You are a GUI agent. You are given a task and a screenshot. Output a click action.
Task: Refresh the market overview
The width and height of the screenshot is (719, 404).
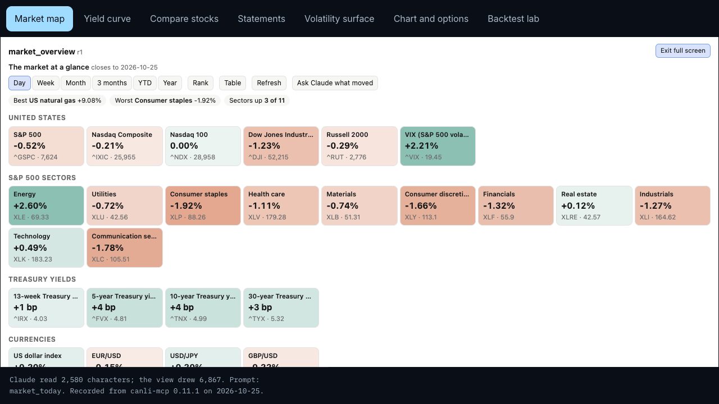tap(269, 83)
